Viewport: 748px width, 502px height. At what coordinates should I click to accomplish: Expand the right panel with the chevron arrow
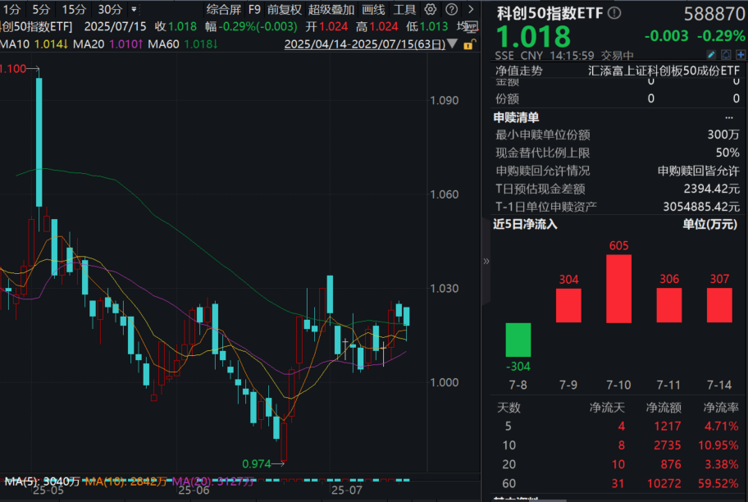point(486,262)
